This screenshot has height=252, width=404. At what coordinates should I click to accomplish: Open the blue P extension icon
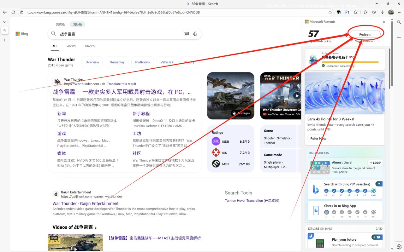(x=347, y=12)
